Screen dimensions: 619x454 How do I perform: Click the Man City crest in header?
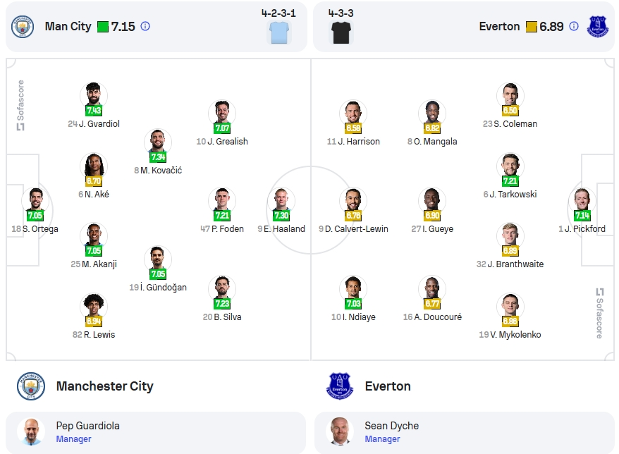tap(22, 27)
